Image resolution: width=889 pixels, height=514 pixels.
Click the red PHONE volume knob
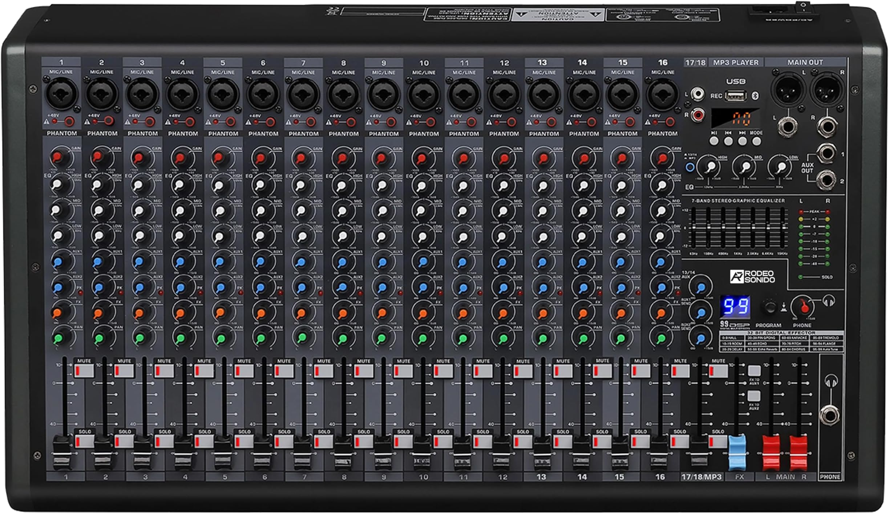point(804,307)
